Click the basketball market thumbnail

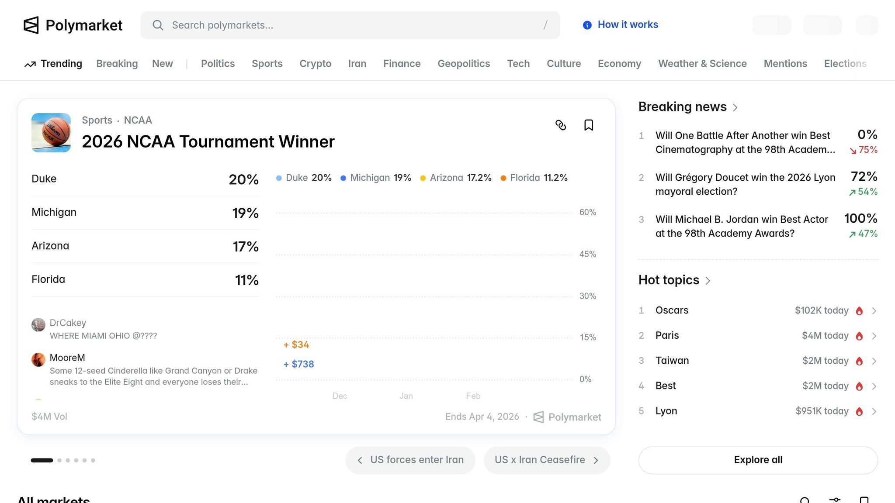pos(51,133)
